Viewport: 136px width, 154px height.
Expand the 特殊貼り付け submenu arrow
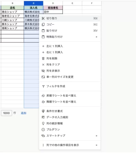pos(96,37)
